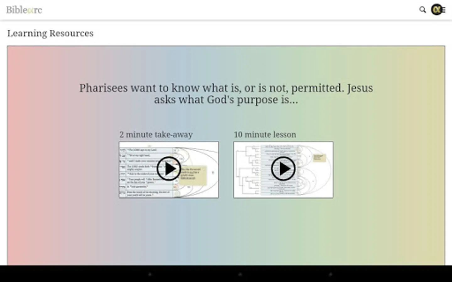
Task: Select the '2 minute take-away' label
Action: [x=156, y=135]
